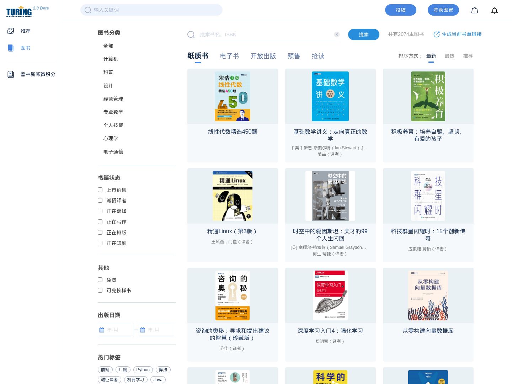Open the start 年-月 date field

tap(116, 330)
